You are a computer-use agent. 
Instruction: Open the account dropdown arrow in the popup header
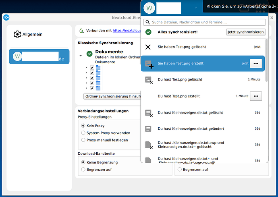tap(196, 8)
